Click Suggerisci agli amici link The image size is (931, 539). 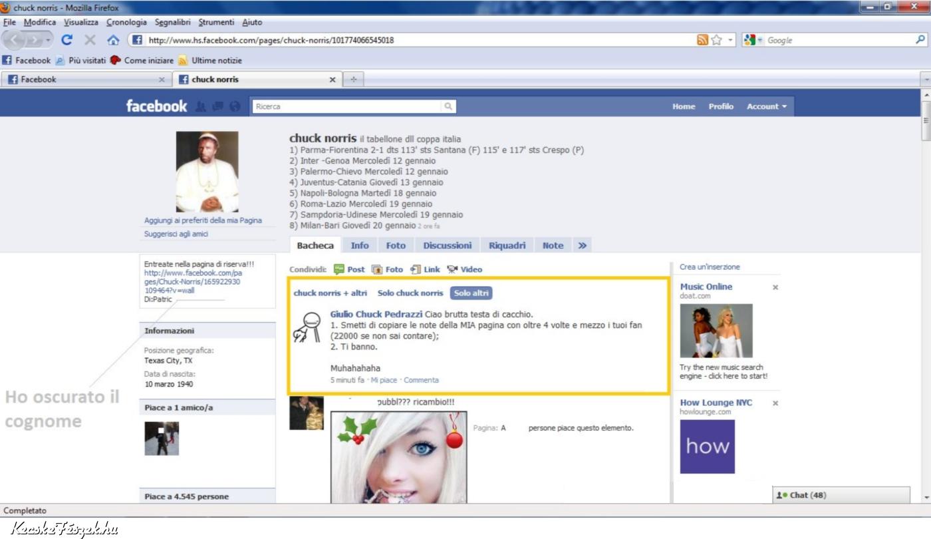[x=176, y=234]
